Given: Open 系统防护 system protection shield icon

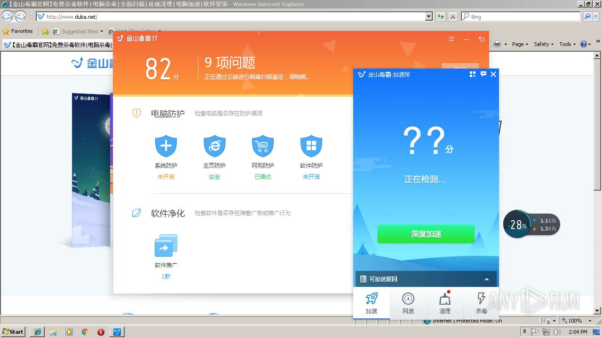Looking at the screenshot, I should [166, 146].
